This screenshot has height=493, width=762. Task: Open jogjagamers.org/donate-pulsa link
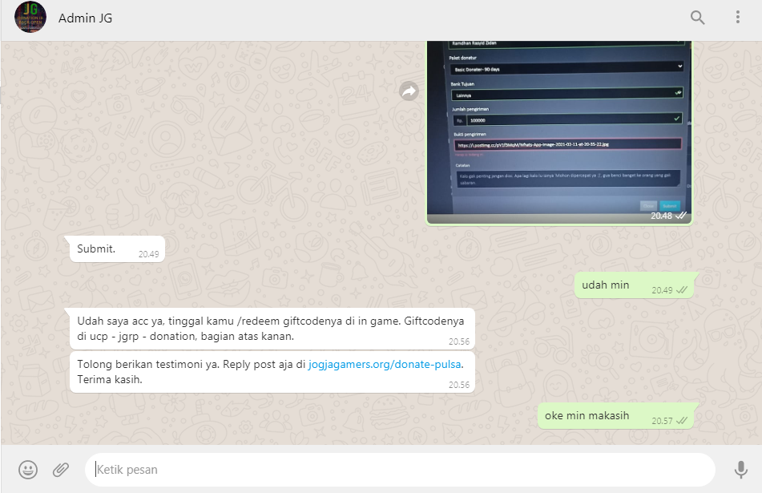point(385,364)
